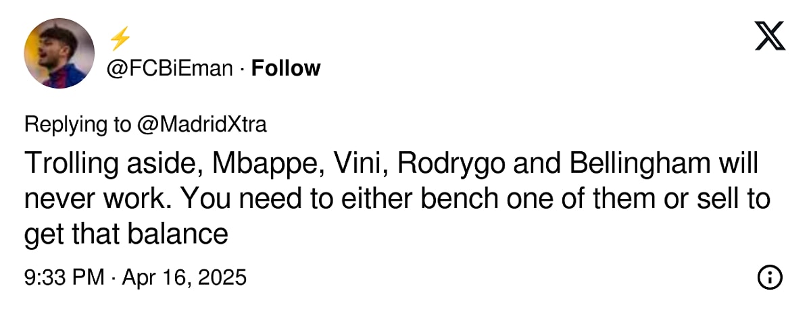
Task: Click the phrase "get that balance"
Action: click(126, 234)
